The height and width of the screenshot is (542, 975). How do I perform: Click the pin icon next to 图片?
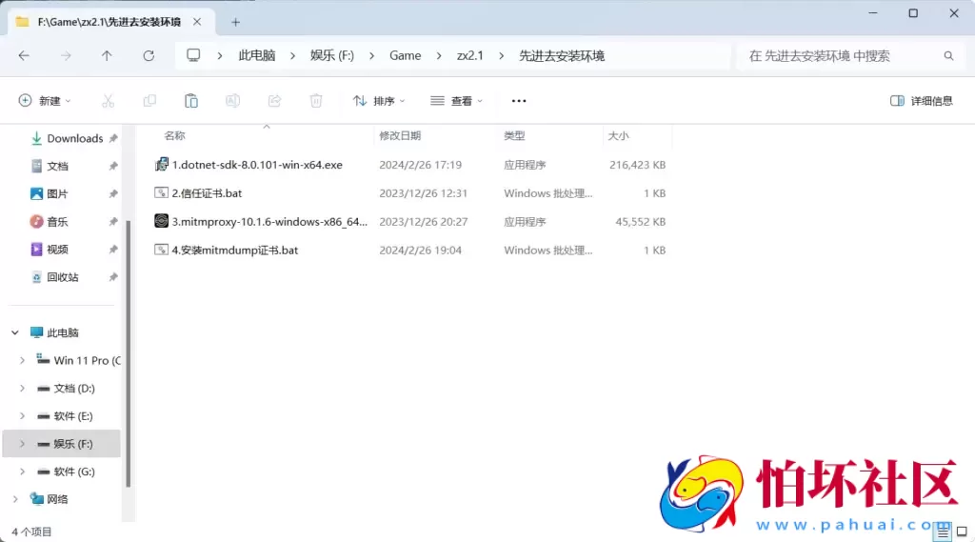tap(113, 193)
